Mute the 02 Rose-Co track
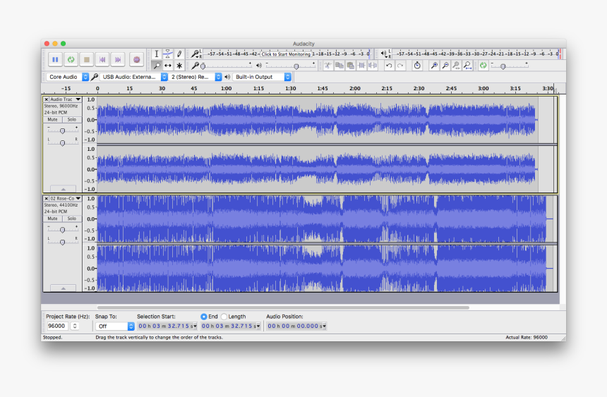Viewport: 607px width, 397px height. pos(53,219)
